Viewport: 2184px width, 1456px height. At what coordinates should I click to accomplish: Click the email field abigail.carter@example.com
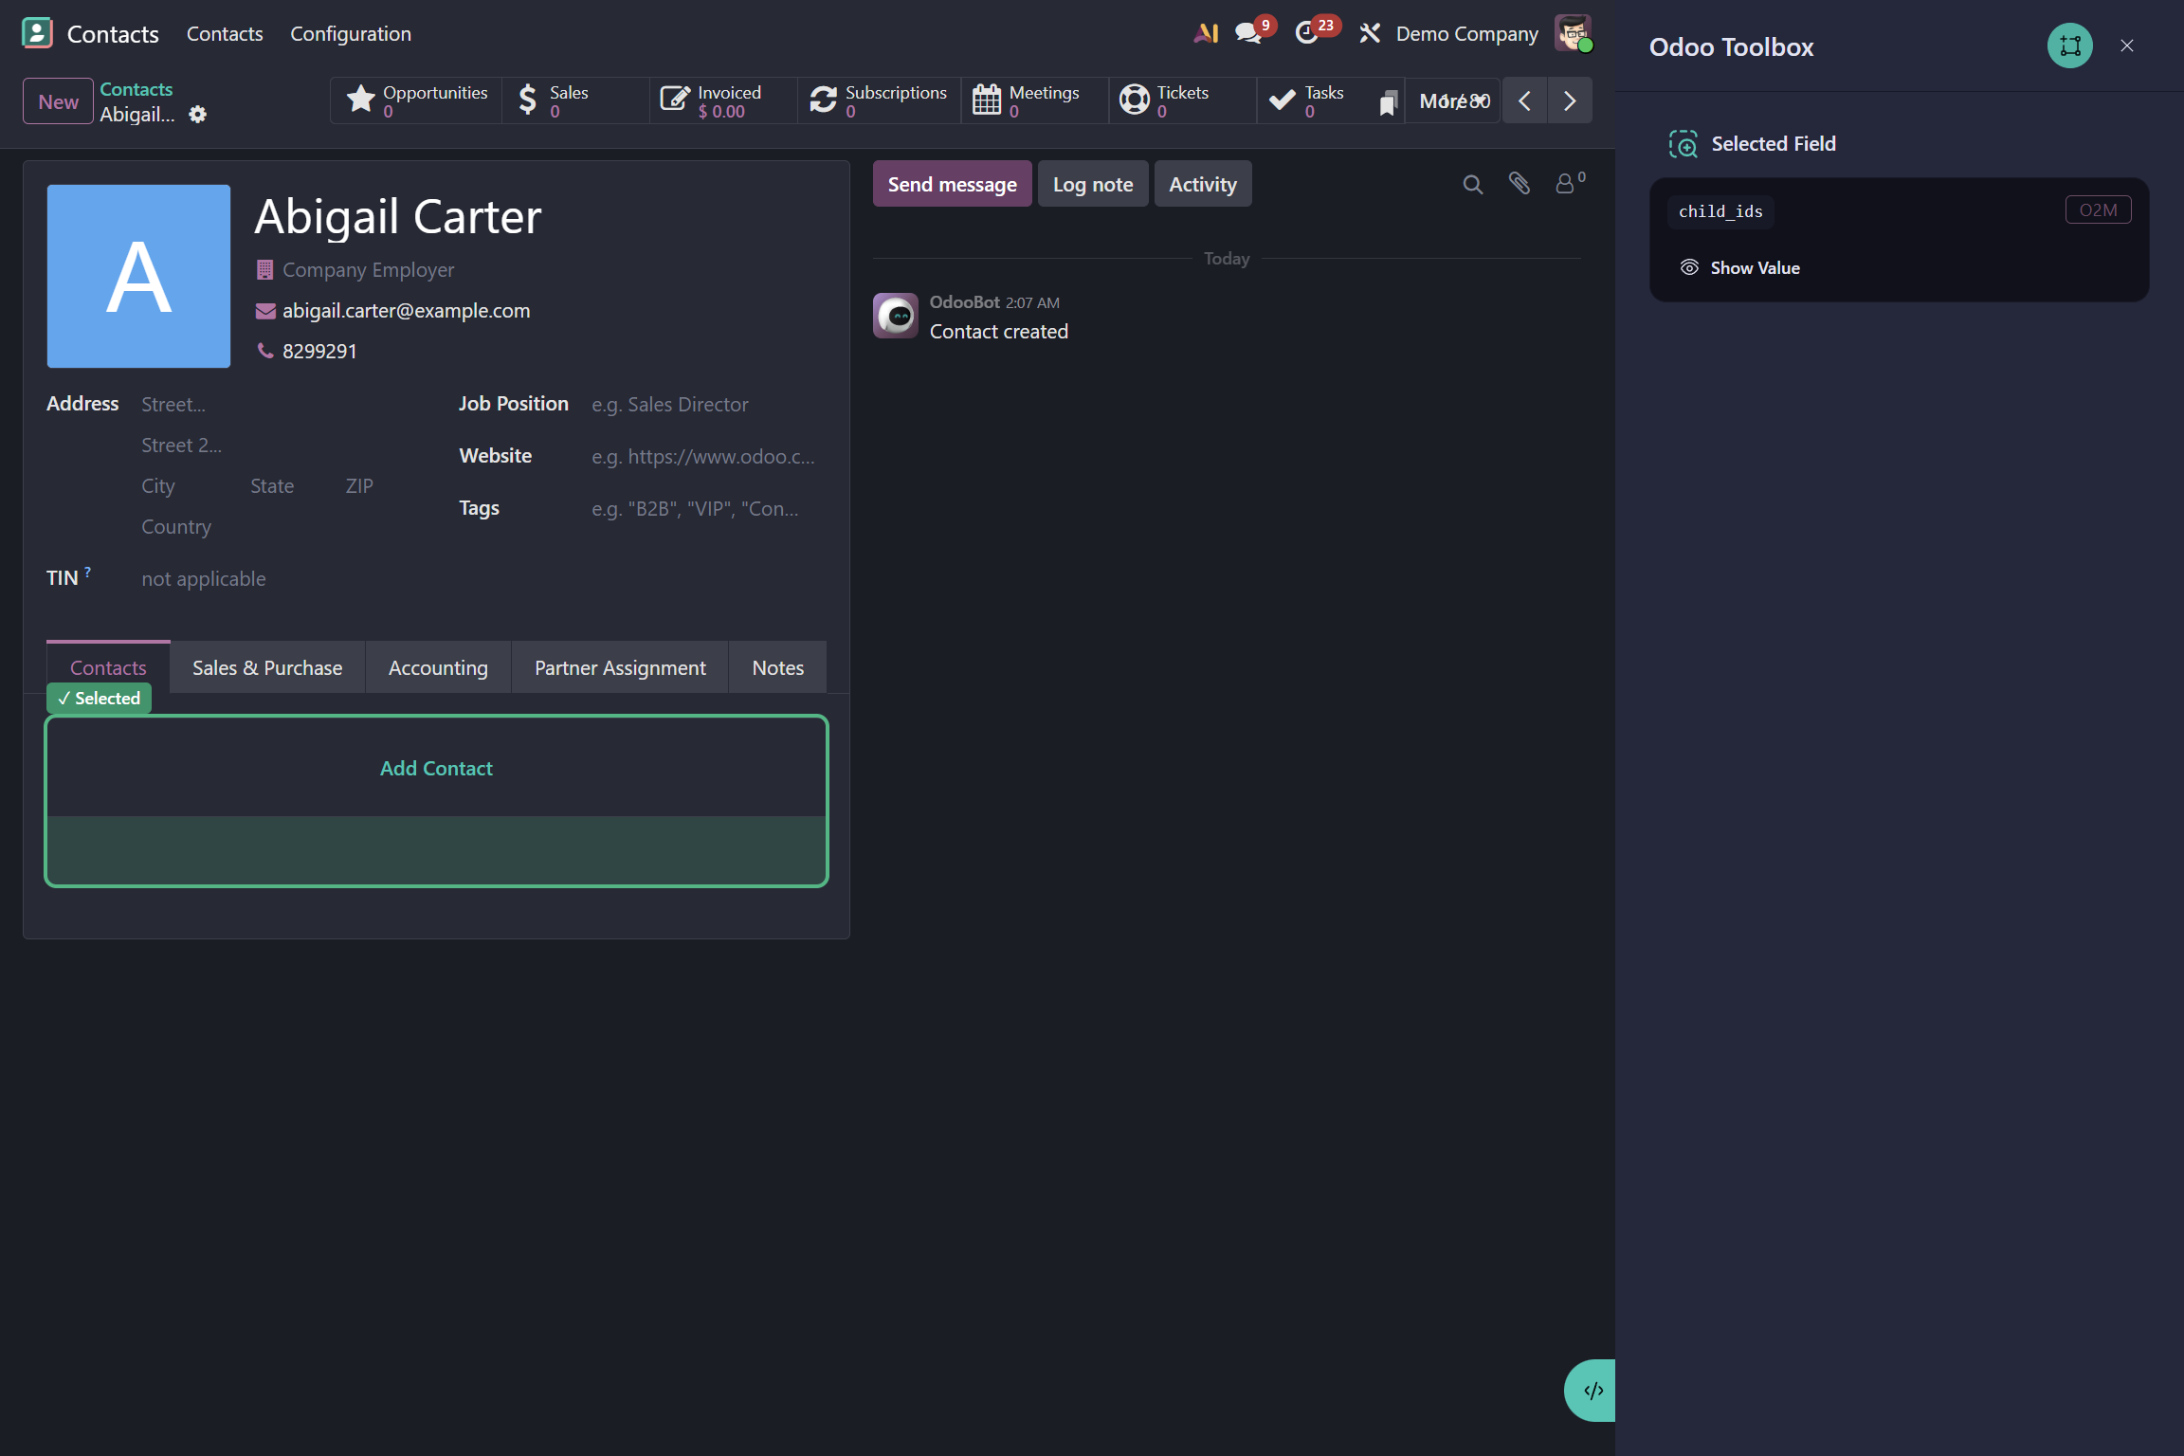pyautogui.click(x=406, y=310)
